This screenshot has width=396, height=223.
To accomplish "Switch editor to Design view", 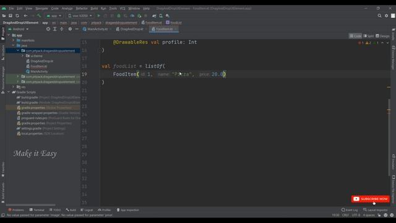I will click(382, 36).
